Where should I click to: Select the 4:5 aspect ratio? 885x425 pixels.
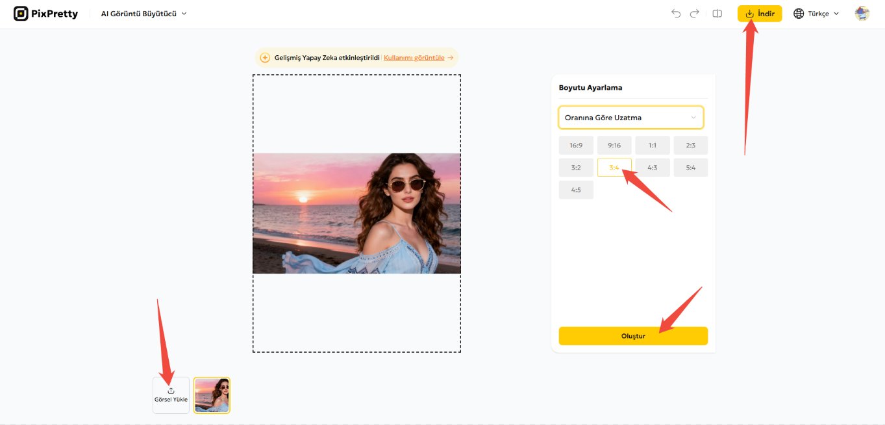[575, 189]
